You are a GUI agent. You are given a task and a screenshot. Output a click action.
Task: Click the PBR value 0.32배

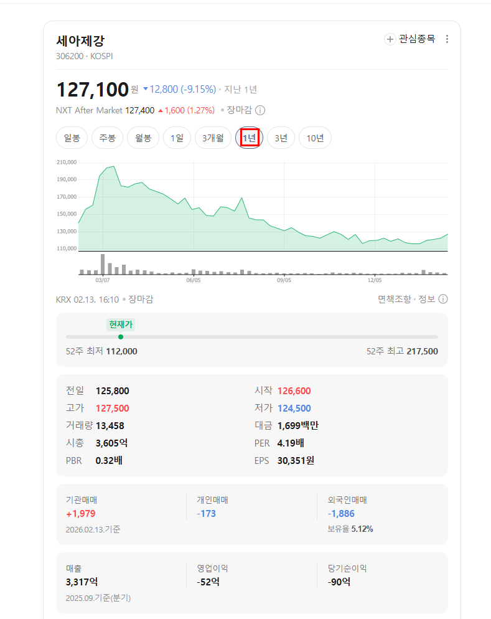(109, 461)
